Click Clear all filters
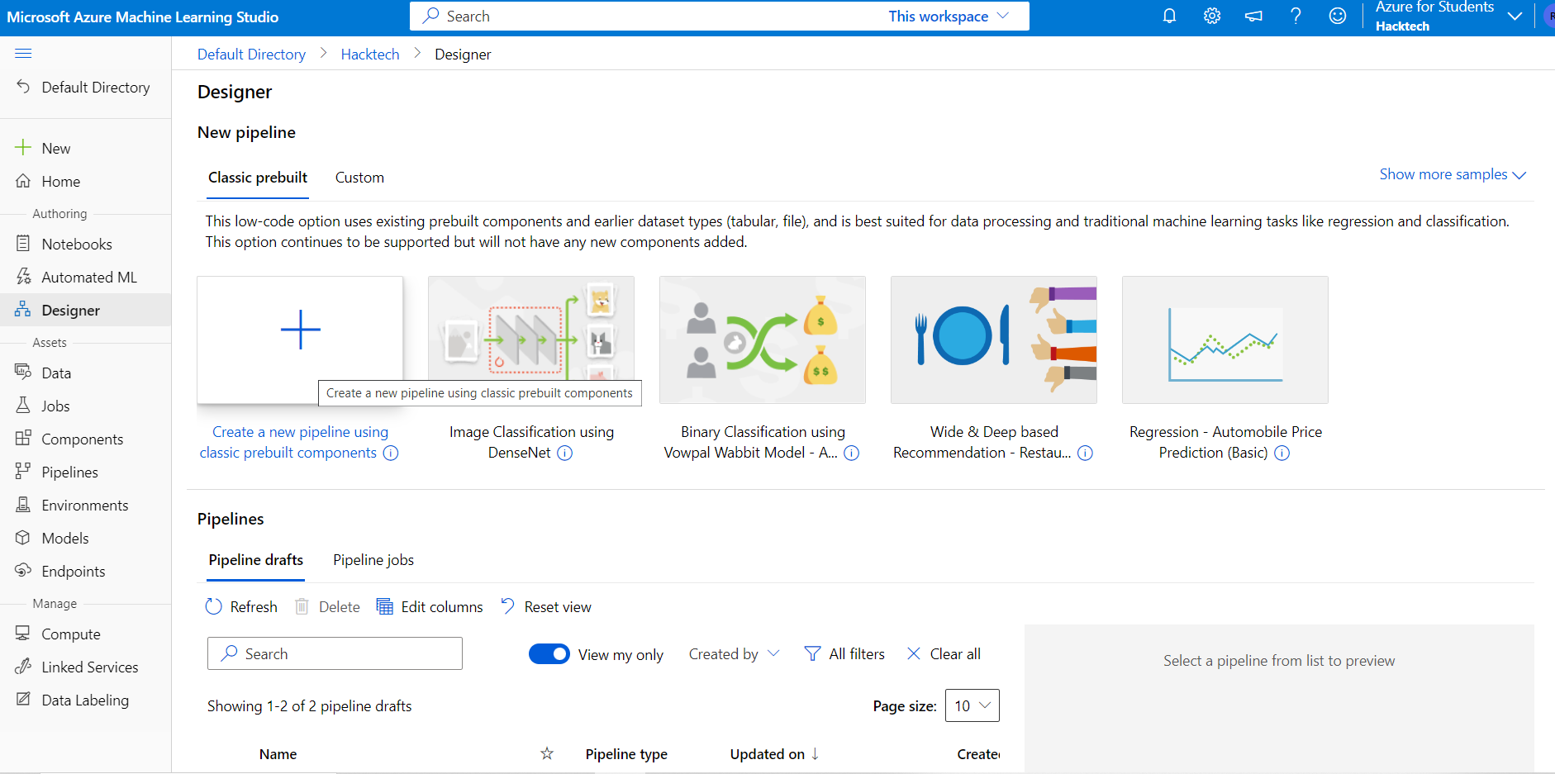The width and height of the screenshot is (1555, 774). [944, 654]
